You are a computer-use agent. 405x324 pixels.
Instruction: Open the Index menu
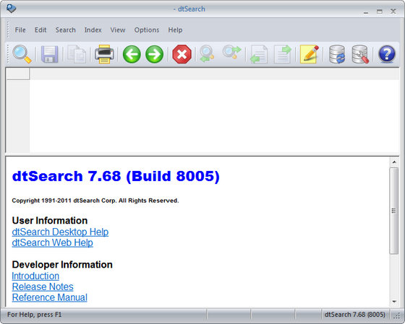pos(93,30)
